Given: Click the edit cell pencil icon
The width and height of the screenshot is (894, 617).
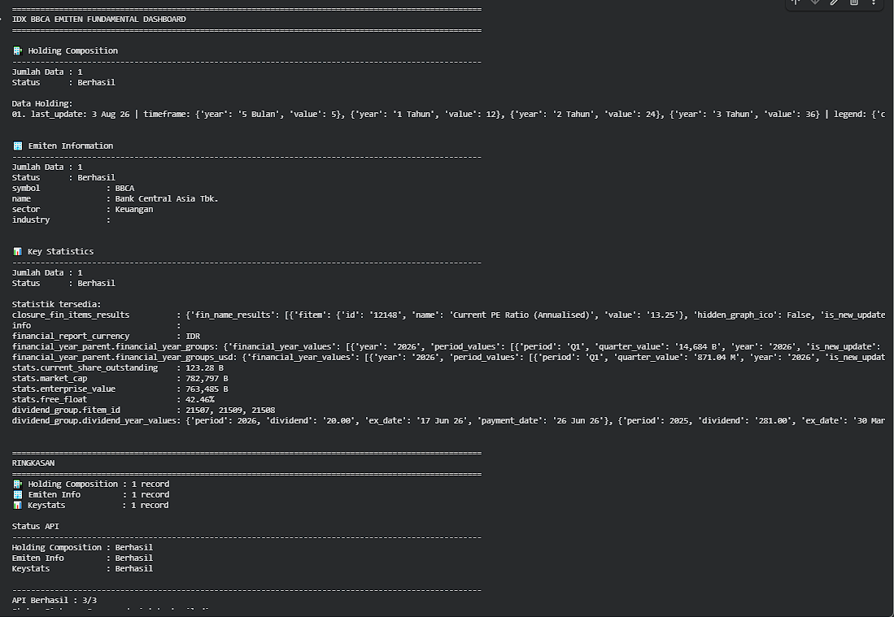Looking at the screenshot, I should [834, 2].
